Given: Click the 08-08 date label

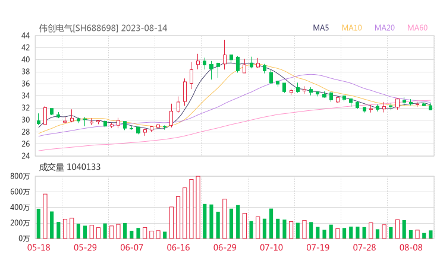Looking at the screenshot, I should [411, 247].
